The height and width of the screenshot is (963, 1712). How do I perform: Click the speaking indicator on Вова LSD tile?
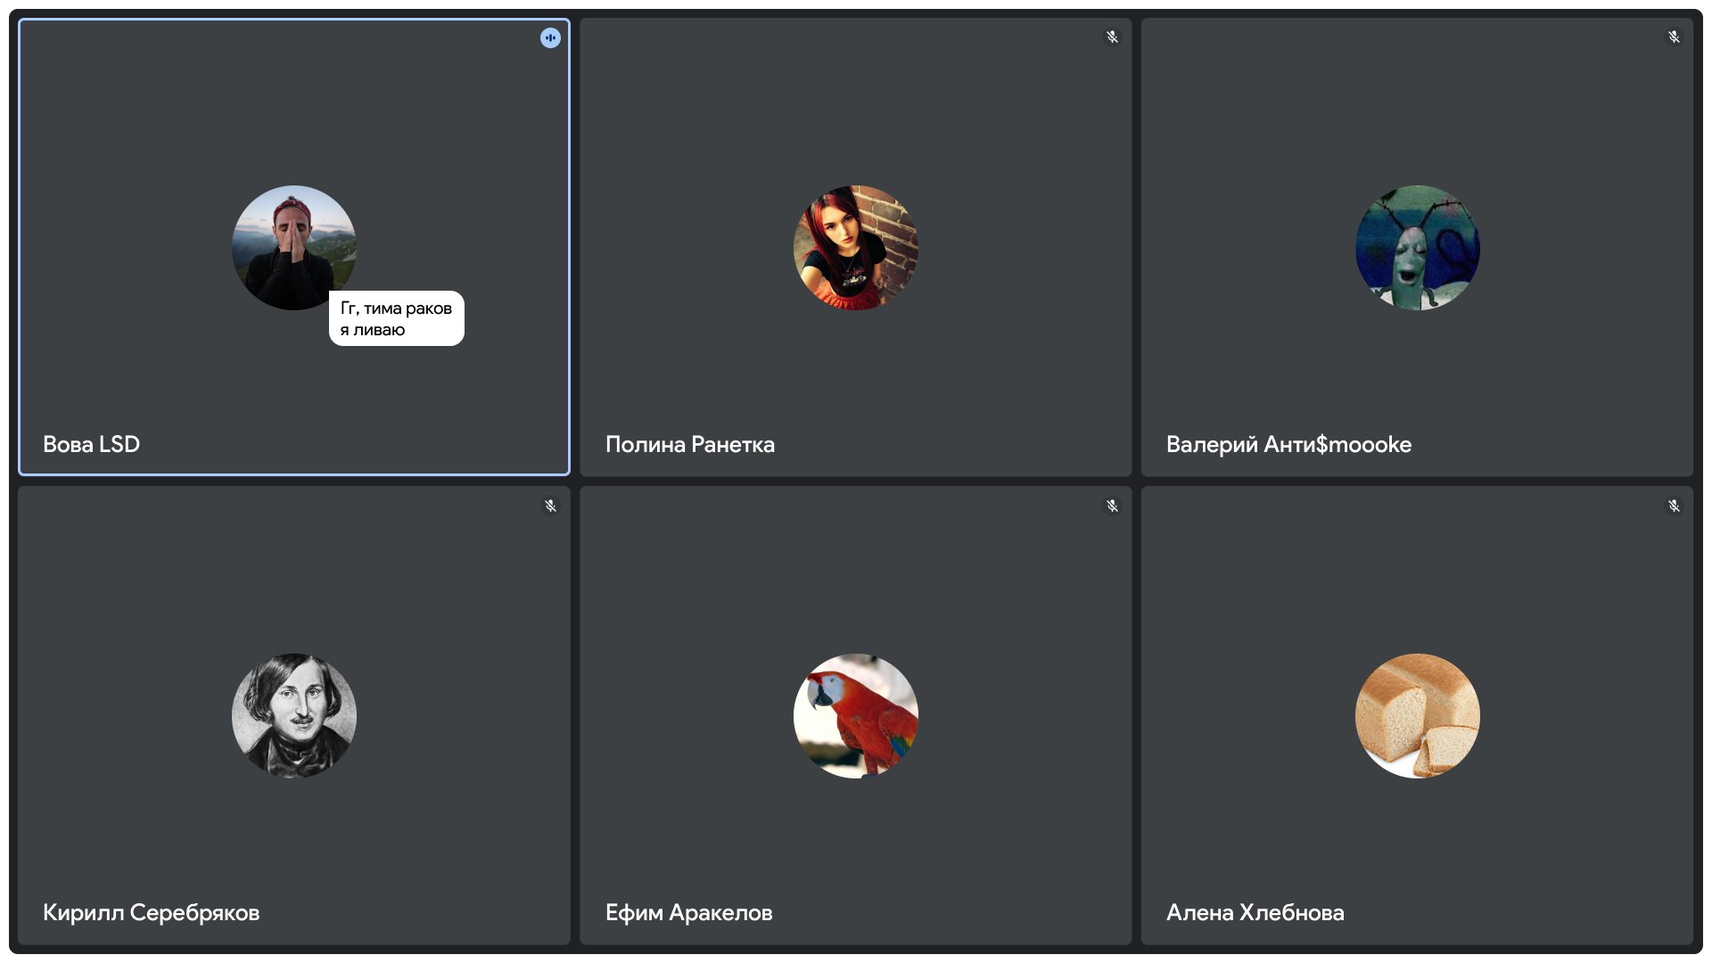point(550,37)
